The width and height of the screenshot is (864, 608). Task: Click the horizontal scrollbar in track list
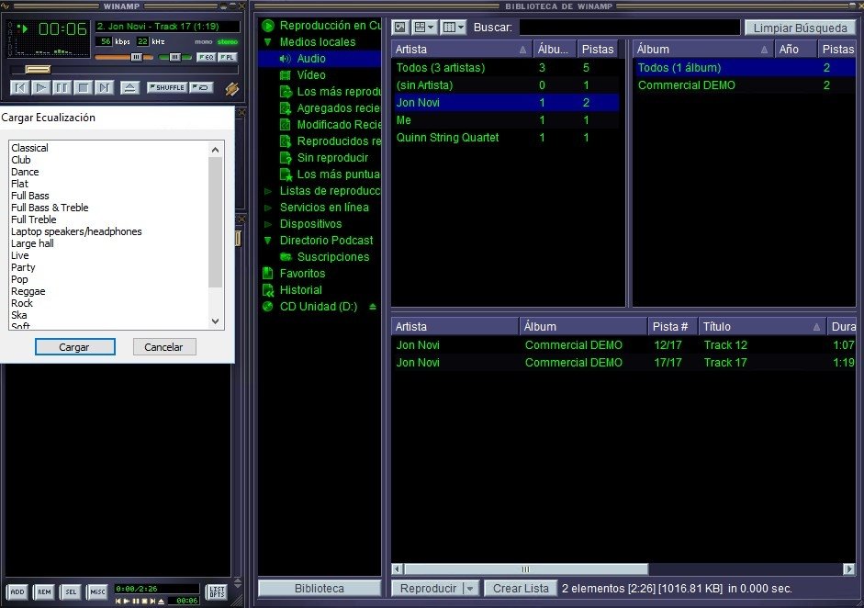(526, 569)
